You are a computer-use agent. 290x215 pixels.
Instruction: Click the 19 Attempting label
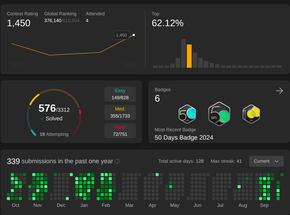(54, 134)
